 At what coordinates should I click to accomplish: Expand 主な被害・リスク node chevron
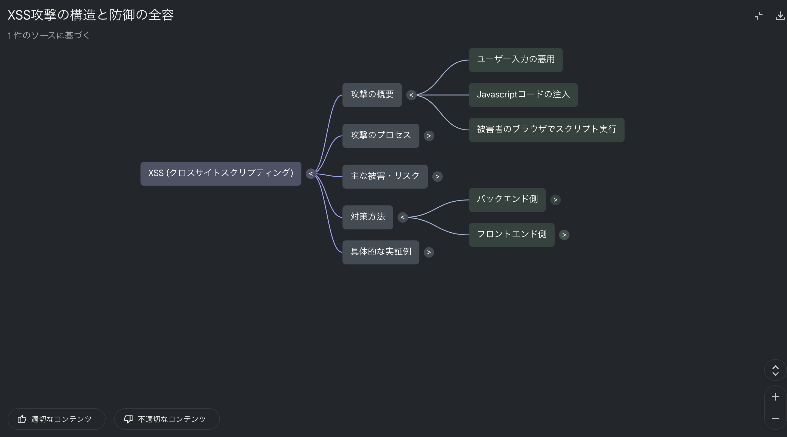437,177
